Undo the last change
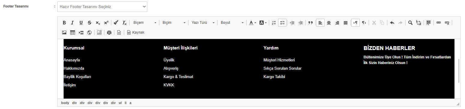 pos(392,23)
